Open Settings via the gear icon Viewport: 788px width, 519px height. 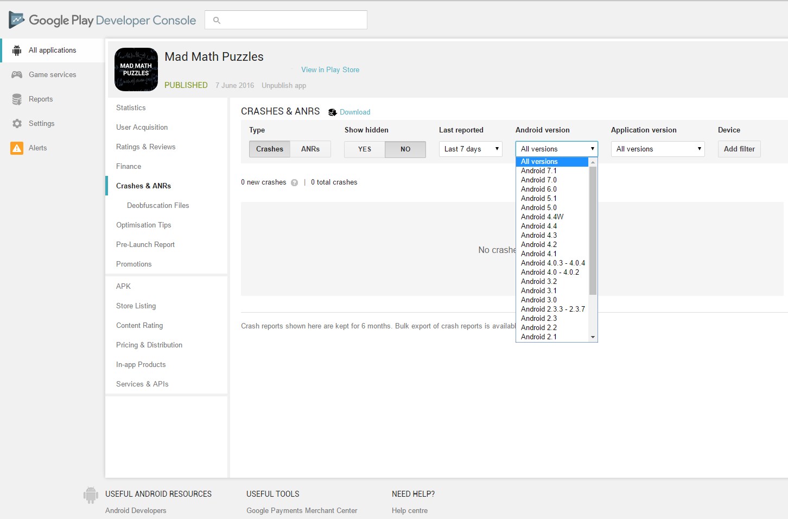click(x=16, y=123)
